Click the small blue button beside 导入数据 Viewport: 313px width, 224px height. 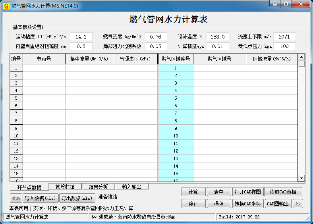(x=15, y=198)
